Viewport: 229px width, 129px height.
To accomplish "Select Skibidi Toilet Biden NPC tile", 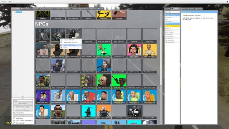I will tap(73, 96).
